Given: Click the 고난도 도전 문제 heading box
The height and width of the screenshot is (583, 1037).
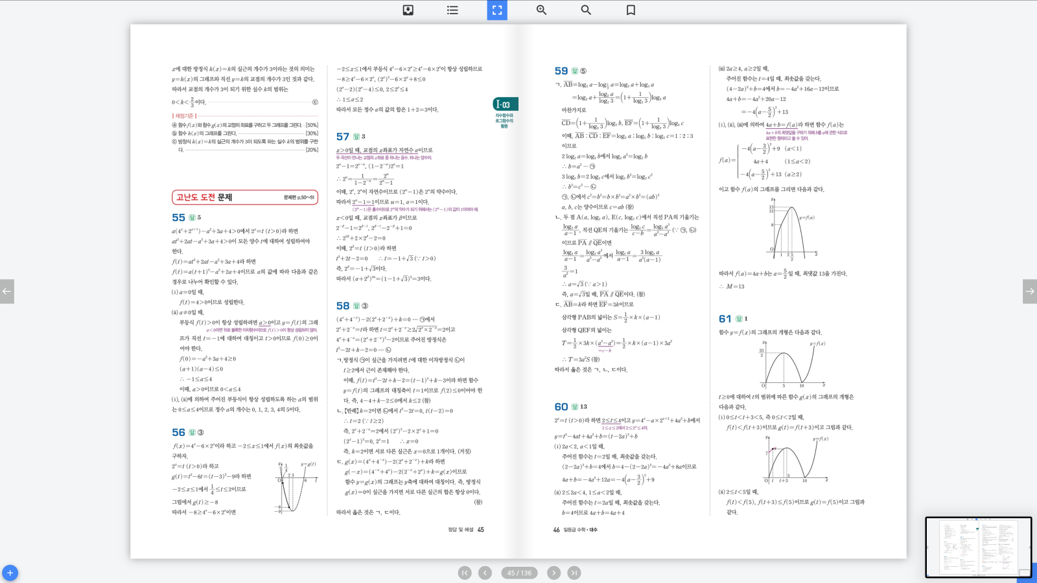Looking at the screenshot, I should (244, 198).
